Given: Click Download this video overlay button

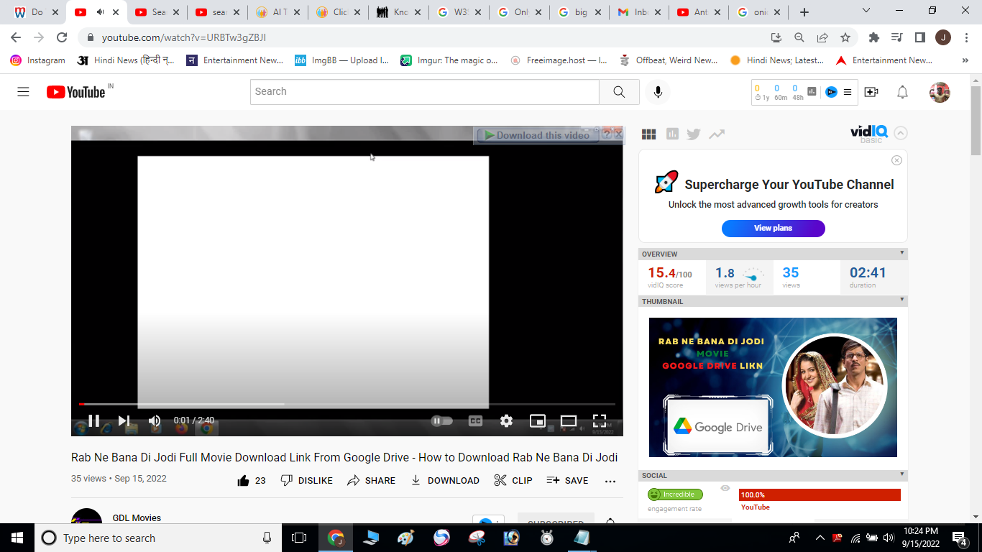Looking at the screenshot, I should click(537, 135).
